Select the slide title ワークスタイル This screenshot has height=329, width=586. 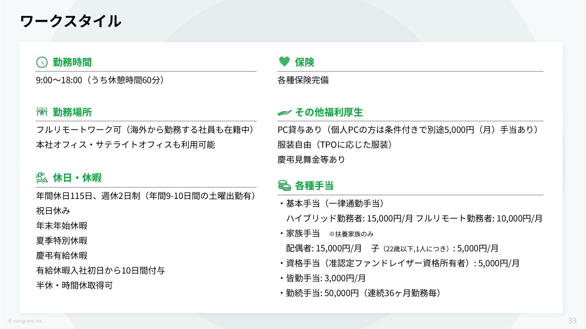[x=71, y=21]
